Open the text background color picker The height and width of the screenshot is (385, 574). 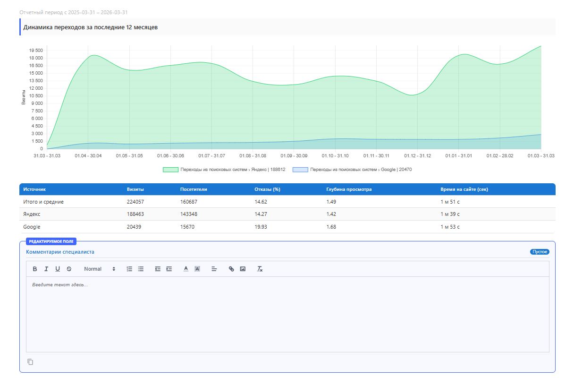[x=197, y=269]
